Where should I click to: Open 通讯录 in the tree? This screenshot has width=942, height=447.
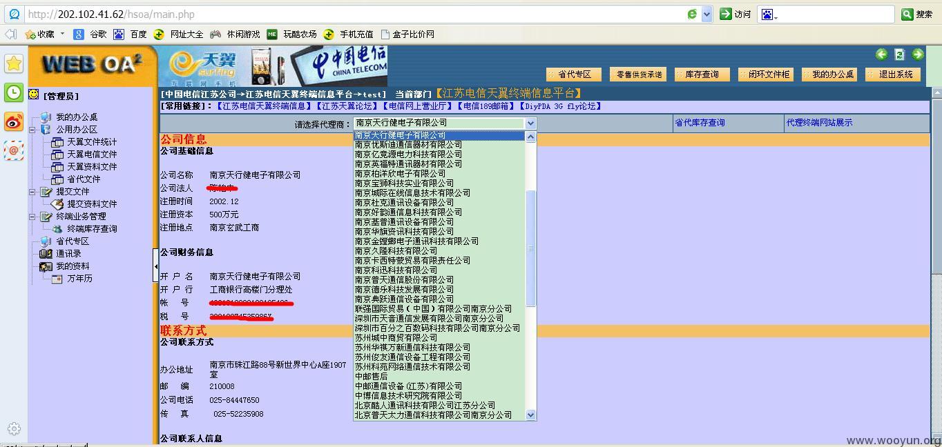point(68,254)
